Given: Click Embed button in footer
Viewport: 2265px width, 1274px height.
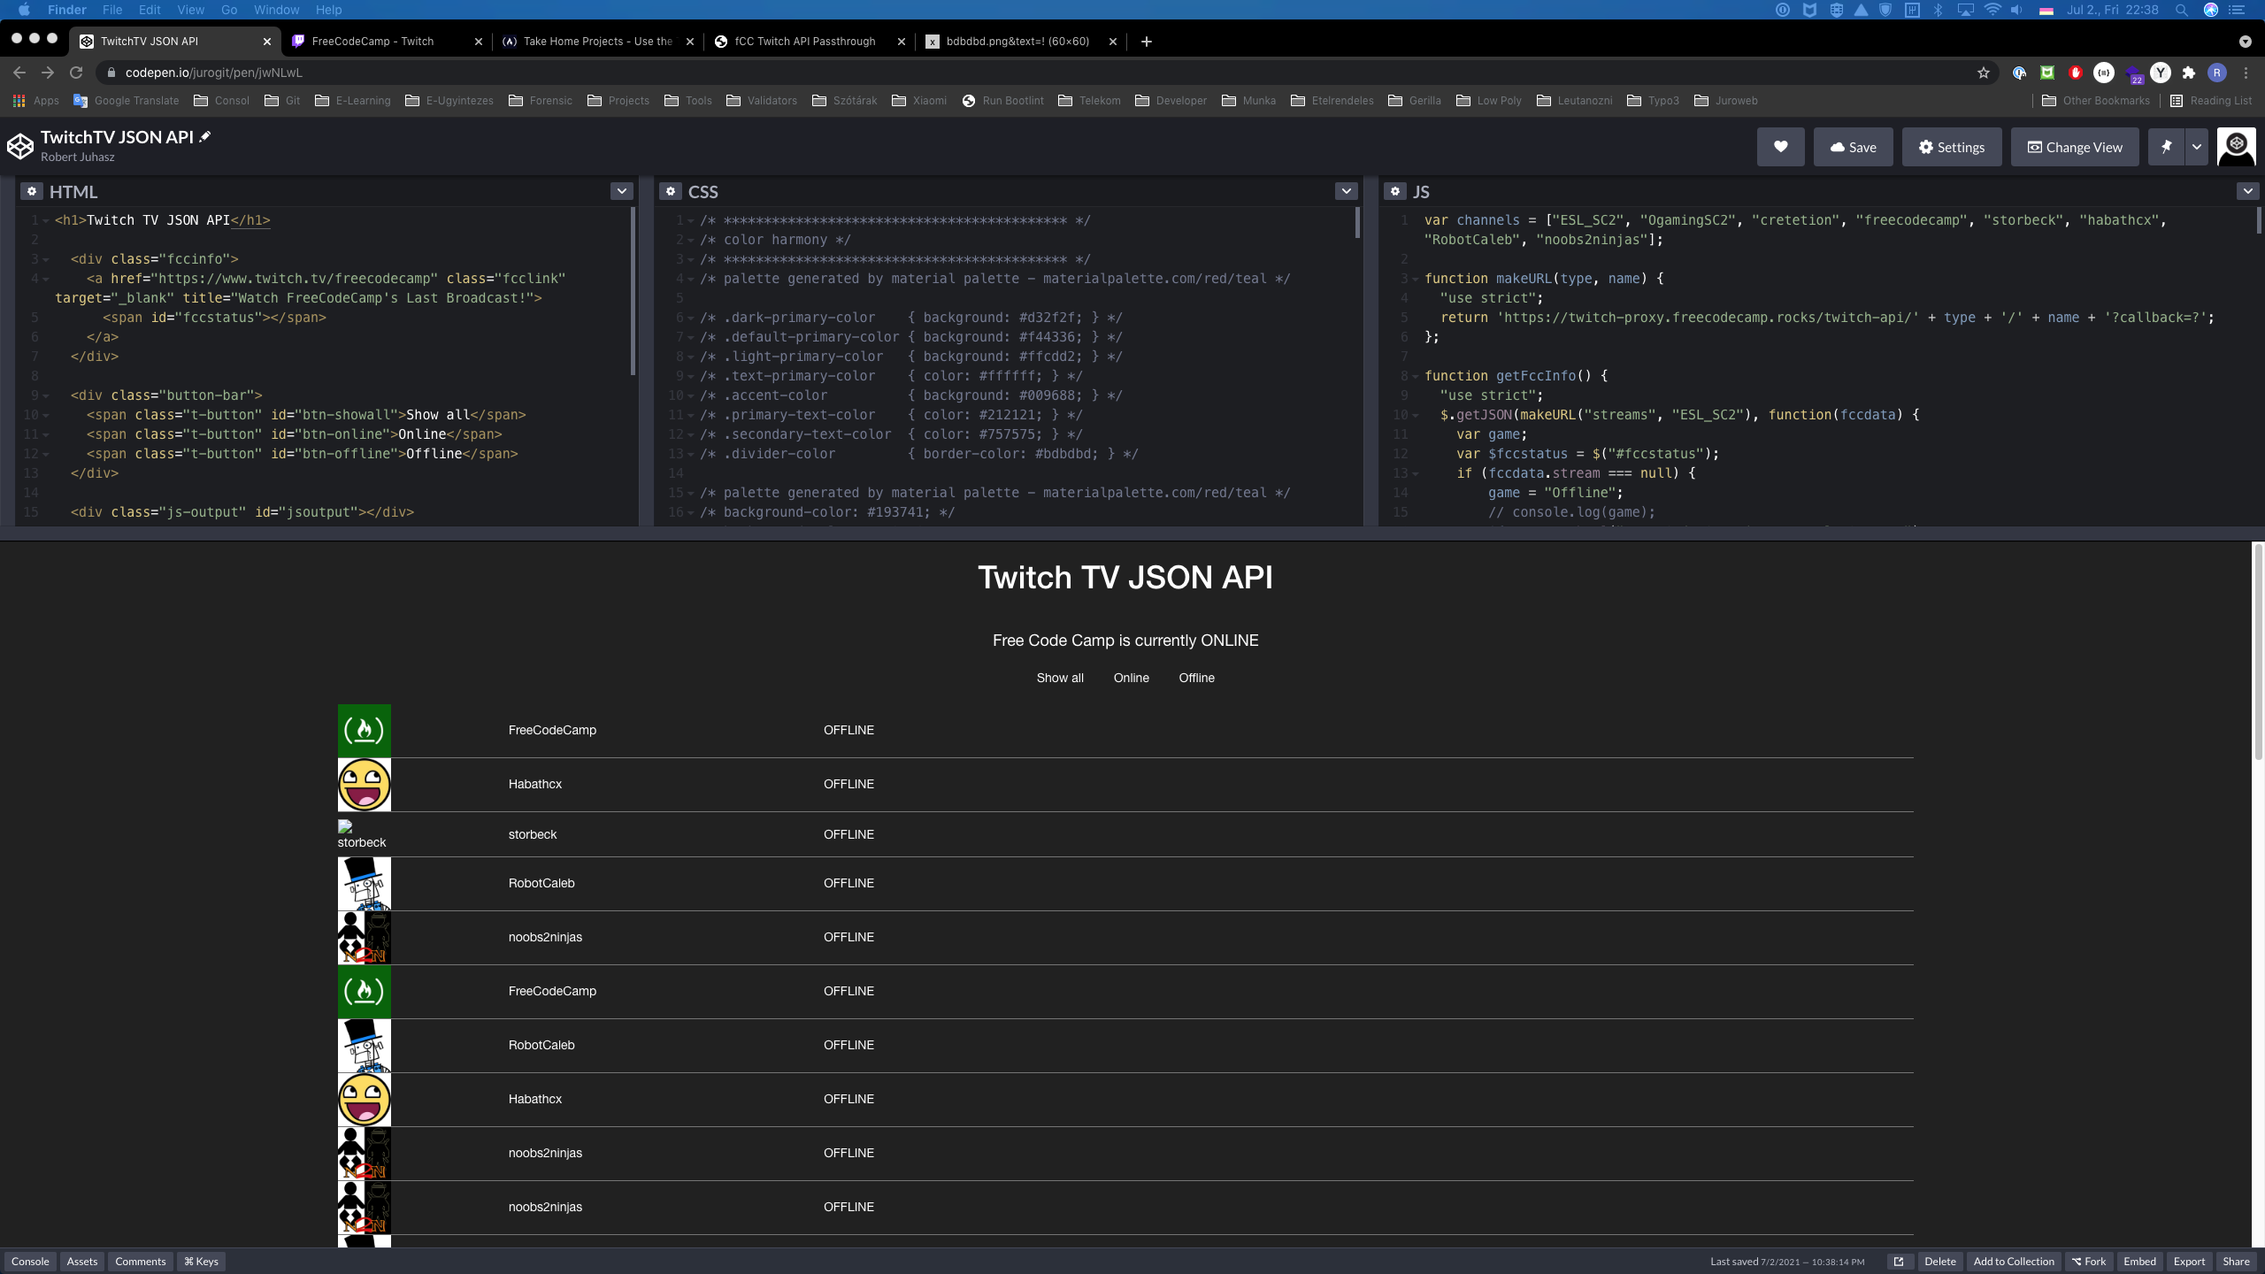Looking at the screenshot, I should pos(2139,1262).
